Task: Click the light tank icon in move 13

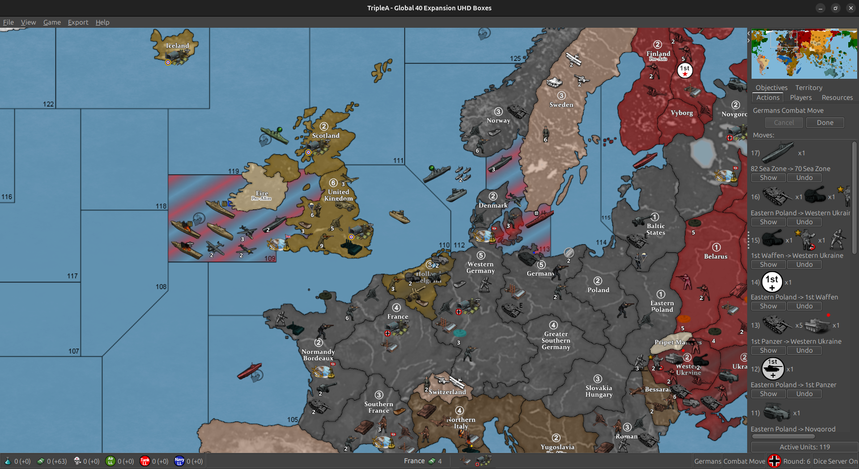Action: coord(817,325)
